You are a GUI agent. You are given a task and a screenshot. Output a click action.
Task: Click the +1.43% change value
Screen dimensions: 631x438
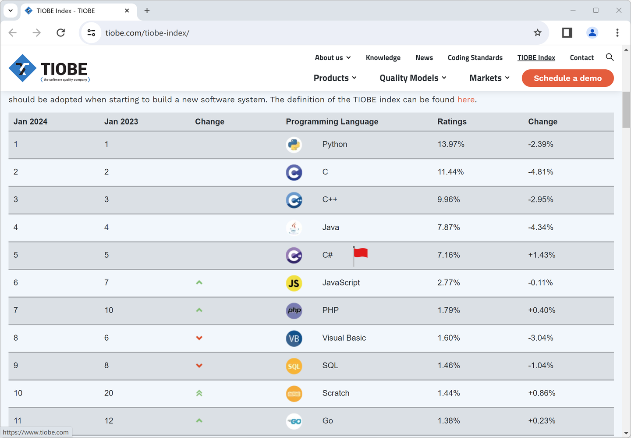(542, 255)
